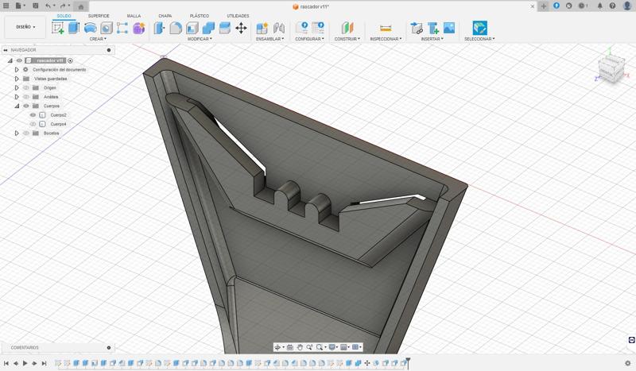Click the timeline position marker at the end

(x=407, y=362)
